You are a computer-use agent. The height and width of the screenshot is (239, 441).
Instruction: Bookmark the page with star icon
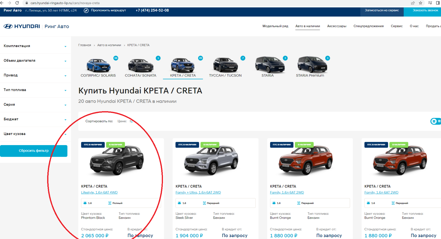pos(421,3)
